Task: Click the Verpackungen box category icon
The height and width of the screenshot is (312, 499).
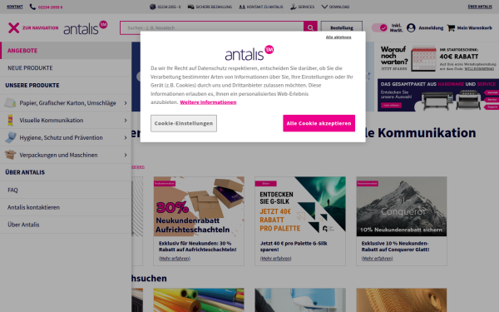Action: tap(10, 155)
